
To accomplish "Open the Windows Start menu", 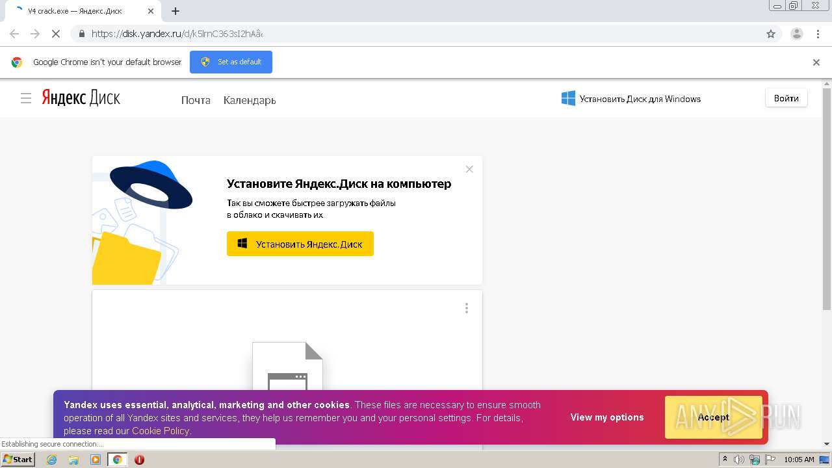I will pos(18,459).
